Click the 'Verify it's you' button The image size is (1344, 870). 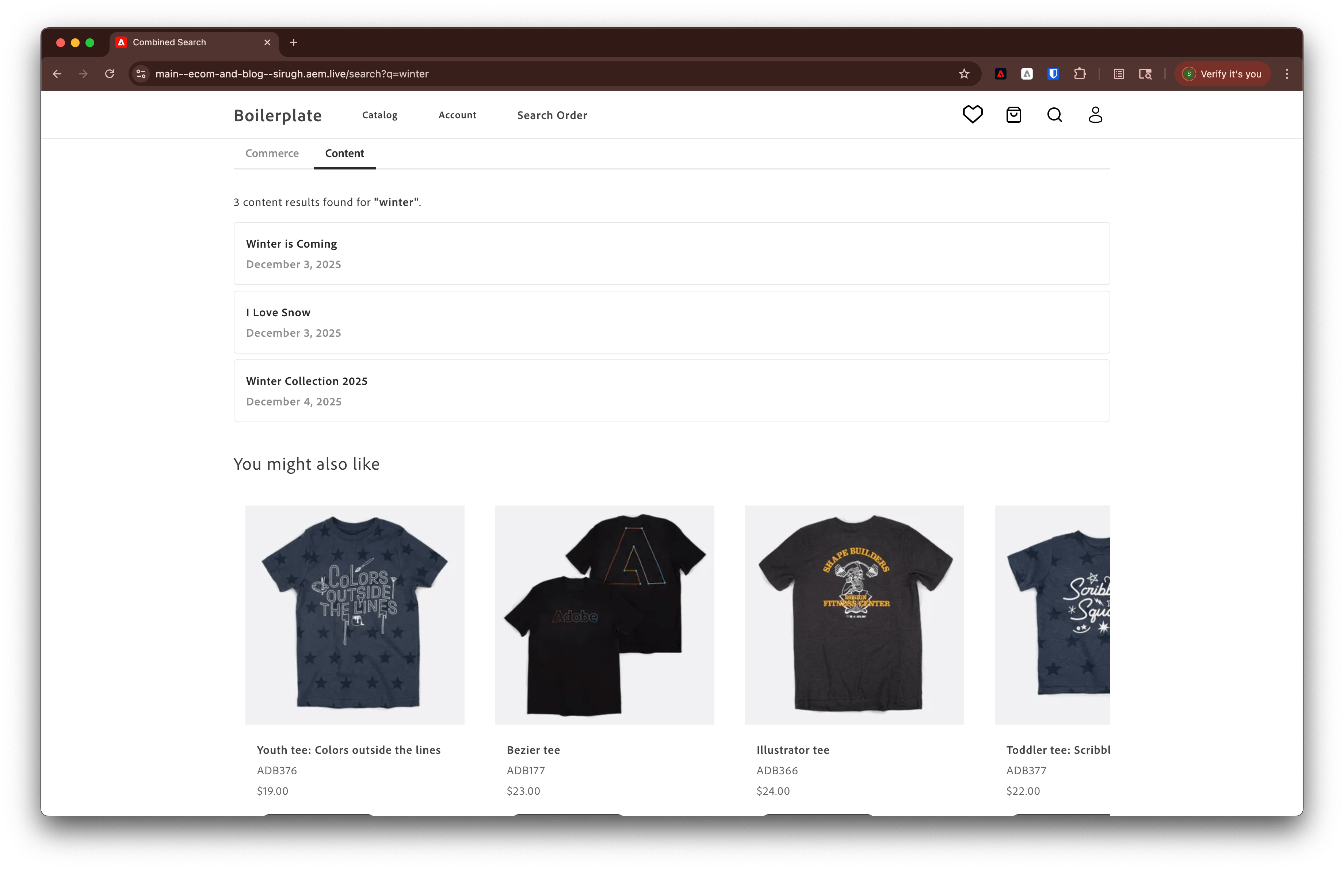tap(1222, 73)
